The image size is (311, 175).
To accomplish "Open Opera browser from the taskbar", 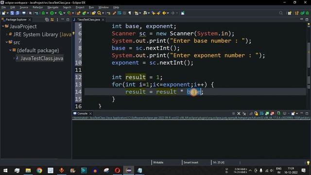I will [118, 170].
